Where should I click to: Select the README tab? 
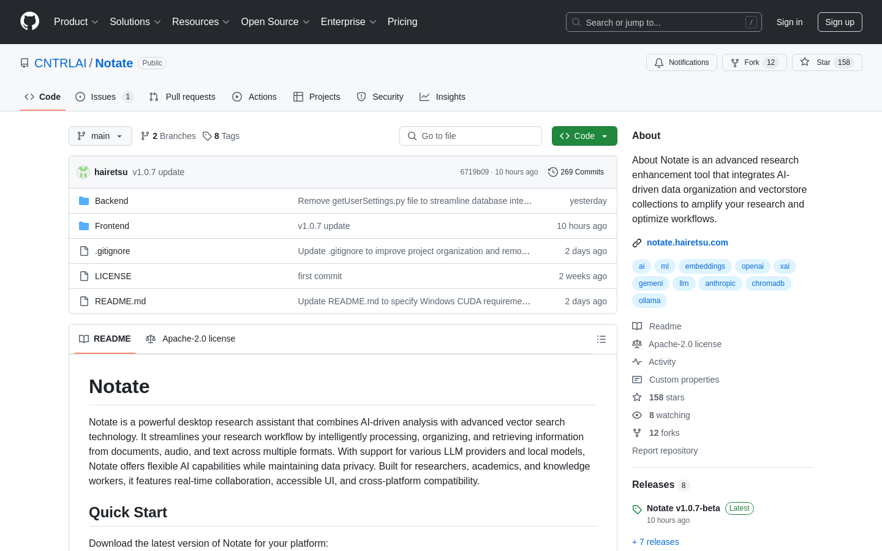pyautogui.click(x=105, y=339)
